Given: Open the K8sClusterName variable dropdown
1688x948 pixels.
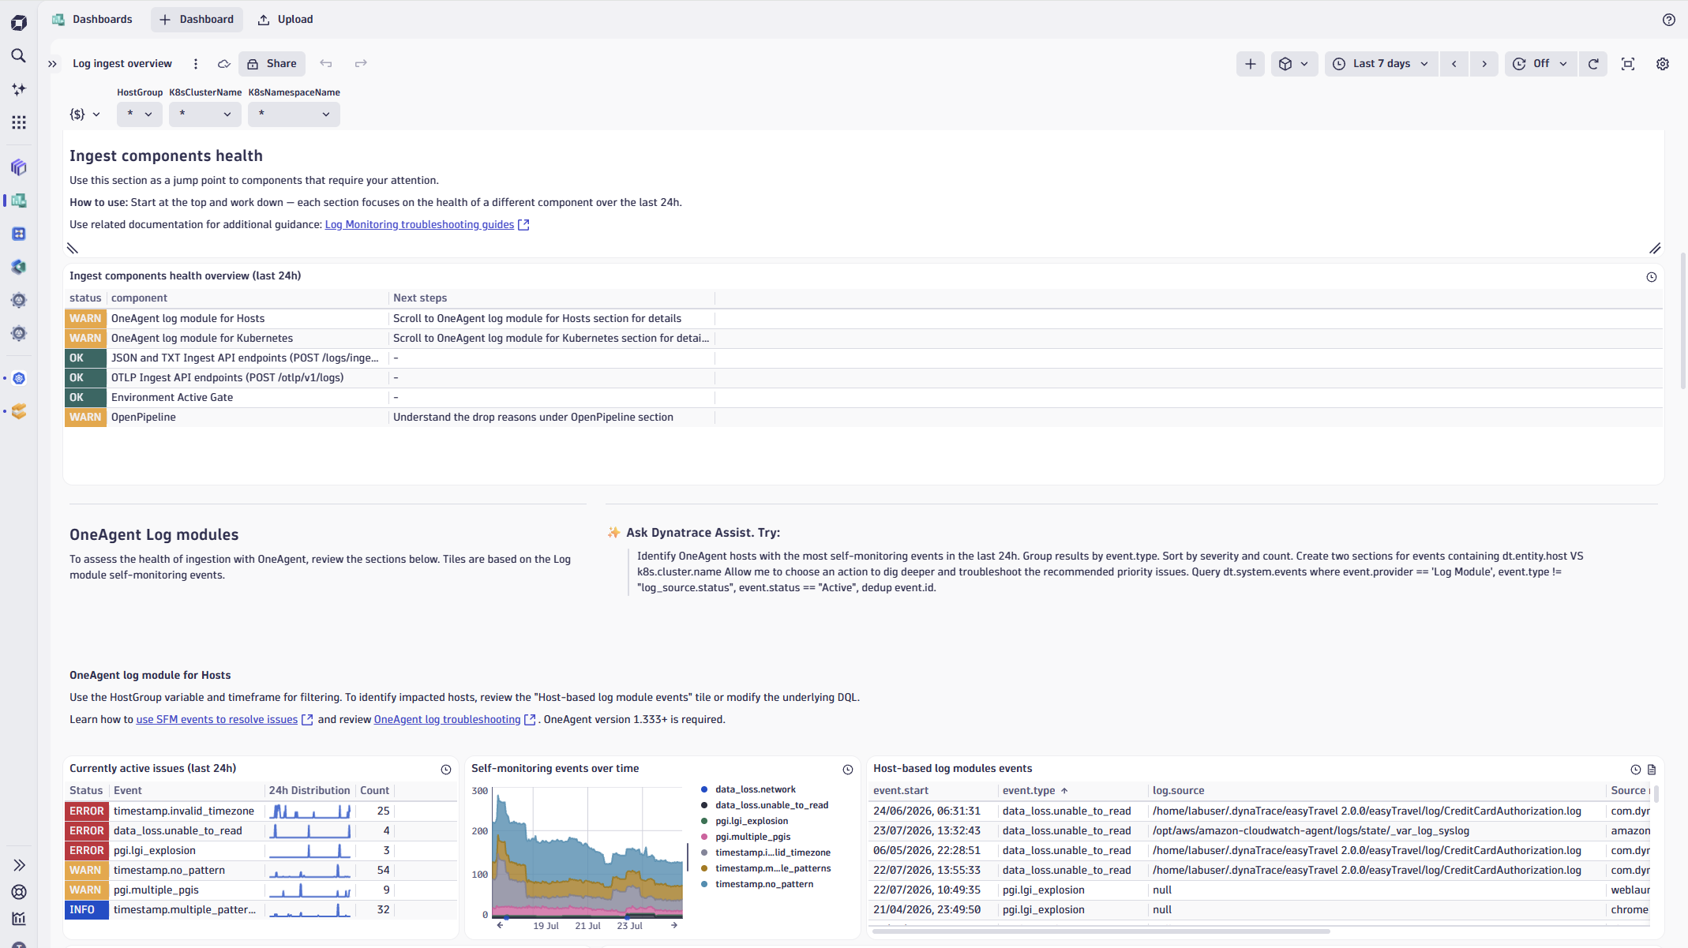Looking at the screenshot, I should tap(205, 114).
